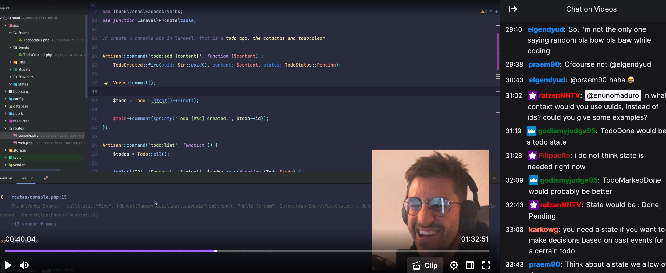This screenshot has width=666, height=273.
Task: Open the Project view dropdown
Action: [6, 8]
